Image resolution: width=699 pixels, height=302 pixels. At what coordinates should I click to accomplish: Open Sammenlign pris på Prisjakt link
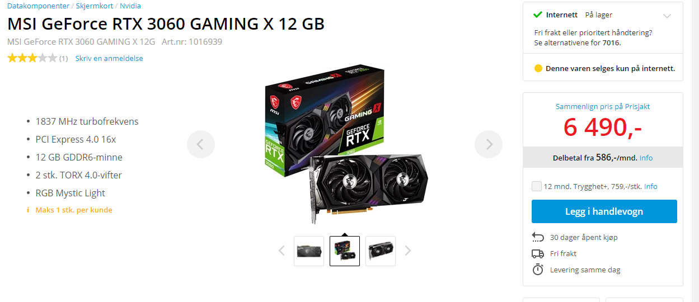[x=603, y=106]
